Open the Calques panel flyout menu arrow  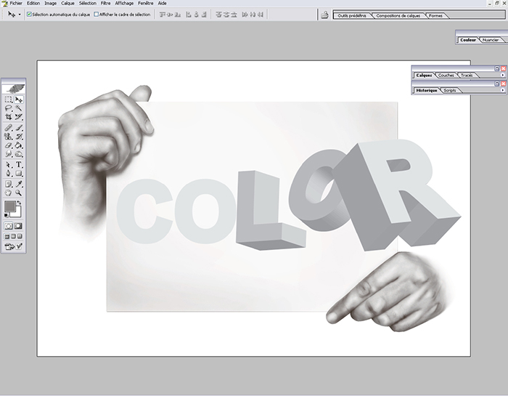click(x=502, y=75)
